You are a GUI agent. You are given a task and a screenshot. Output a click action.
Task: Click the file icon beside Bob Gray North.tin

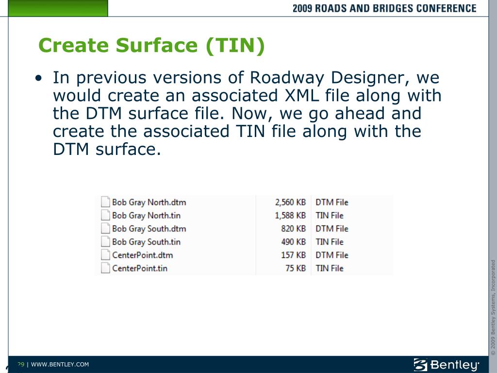click(105, 215)
